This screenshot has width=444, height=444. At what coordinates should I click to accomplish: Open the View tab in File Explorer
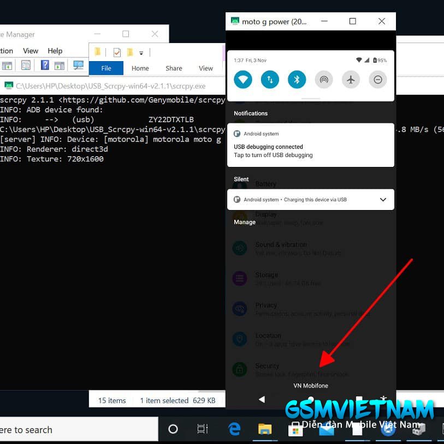tap(206, 68)
